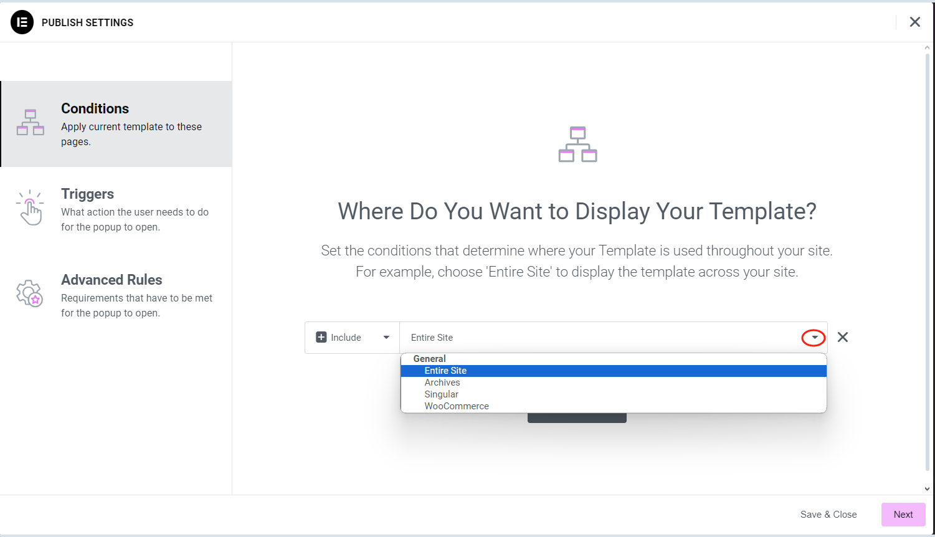The height and width of the screenshot is (537, 935).
Task: Remove the condition row with X
Action: click(843, 337)
